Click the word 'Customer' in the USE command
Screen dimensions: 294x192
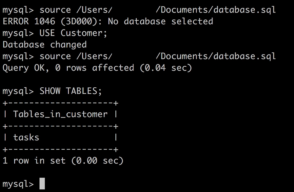tap(82, 33)
